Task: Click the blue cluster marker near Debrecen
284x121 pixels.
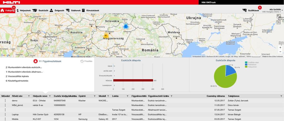Action: point(125,26)
